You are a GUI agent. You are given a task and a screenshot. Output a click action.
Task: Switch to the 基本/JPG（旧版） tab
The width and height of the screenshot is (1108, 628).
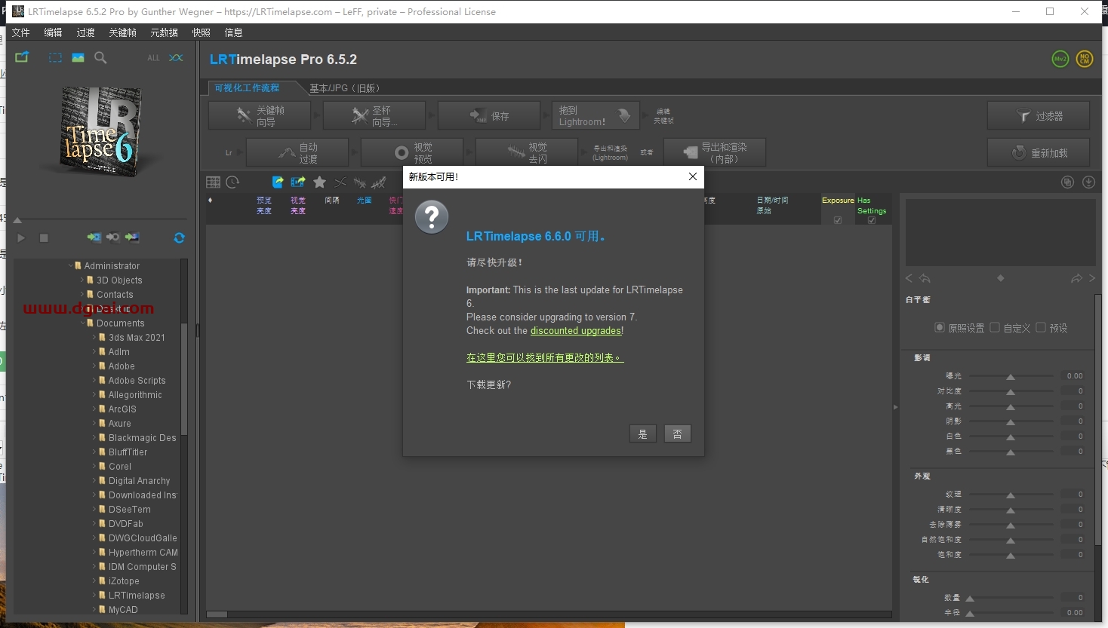tap(344, 88)
